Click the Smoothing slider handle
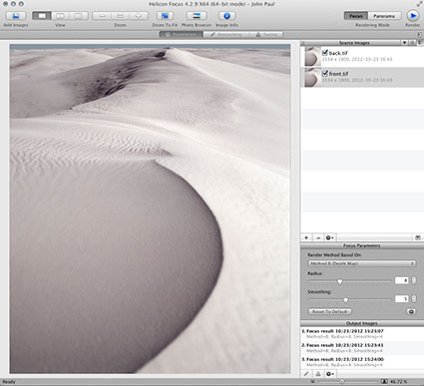This screenshot has width=424, height=386. pyautogui.click(x=345, y=300)
